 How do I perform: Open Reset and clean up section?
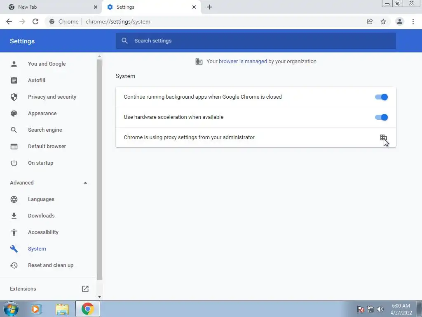(x=51, y=265)
